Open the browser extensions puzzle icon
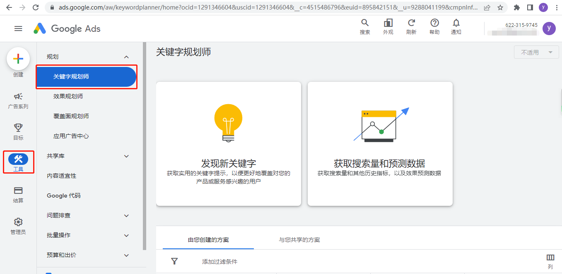 click(x=517, y=7)
